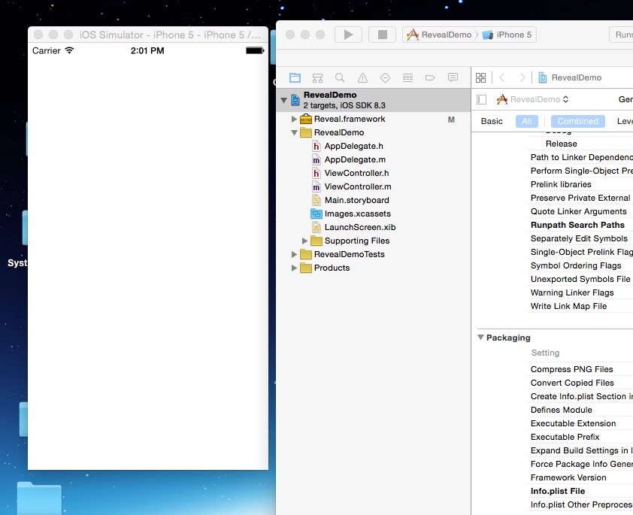Collapse the RevealDemo project root triangle
The width and height of the screenshot is (633, 515).
[284, 100]
